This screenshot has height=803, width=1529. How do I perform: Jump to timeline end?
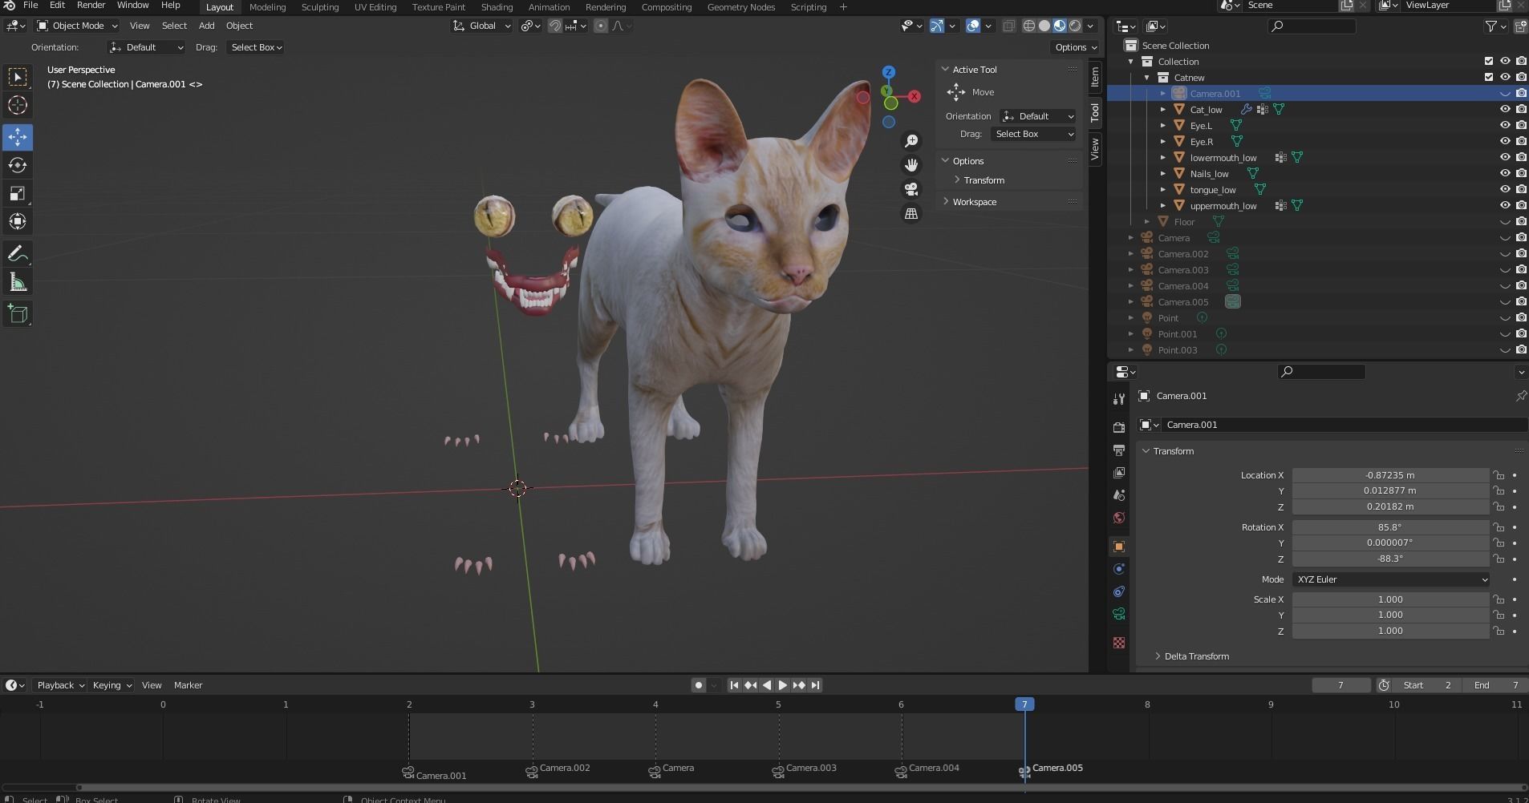click(815, 685)
